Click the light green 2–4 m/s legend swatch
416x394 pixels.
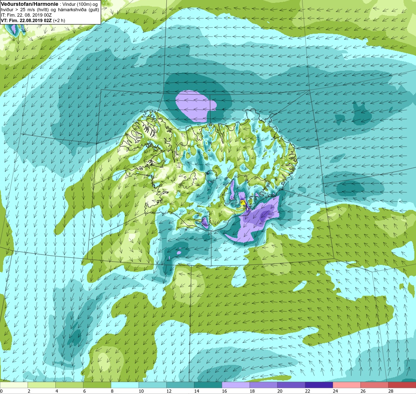point(42,385)
